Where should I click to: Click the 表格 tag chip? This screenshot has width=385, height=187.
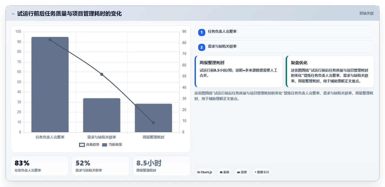coord(224,172)
